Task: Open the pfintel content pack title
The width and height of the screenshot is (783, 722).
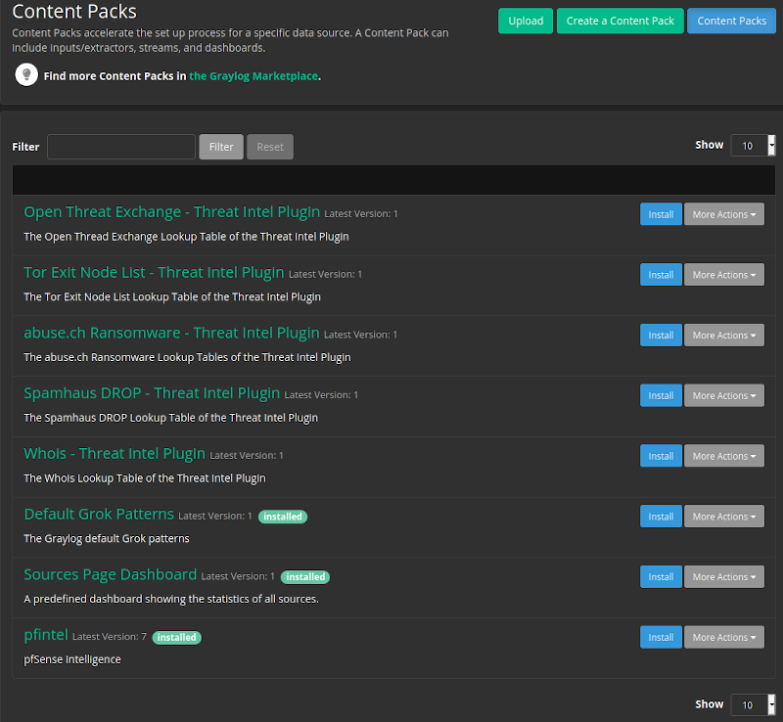Action: click(x=46, y=636)
